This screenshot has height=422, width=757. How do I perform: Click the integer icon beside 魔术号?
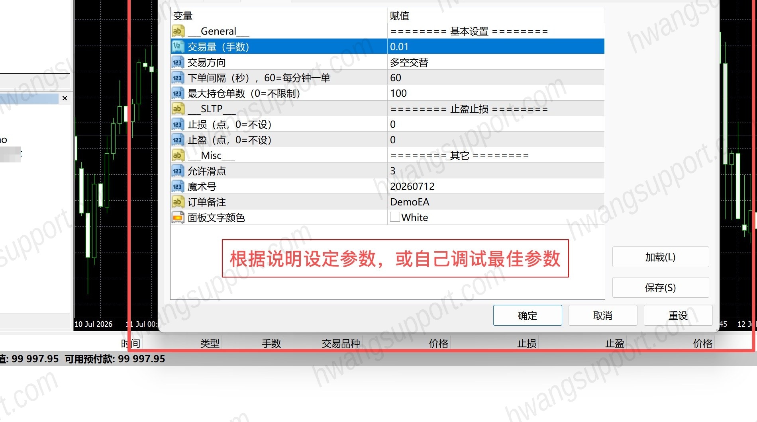point(178,186)
